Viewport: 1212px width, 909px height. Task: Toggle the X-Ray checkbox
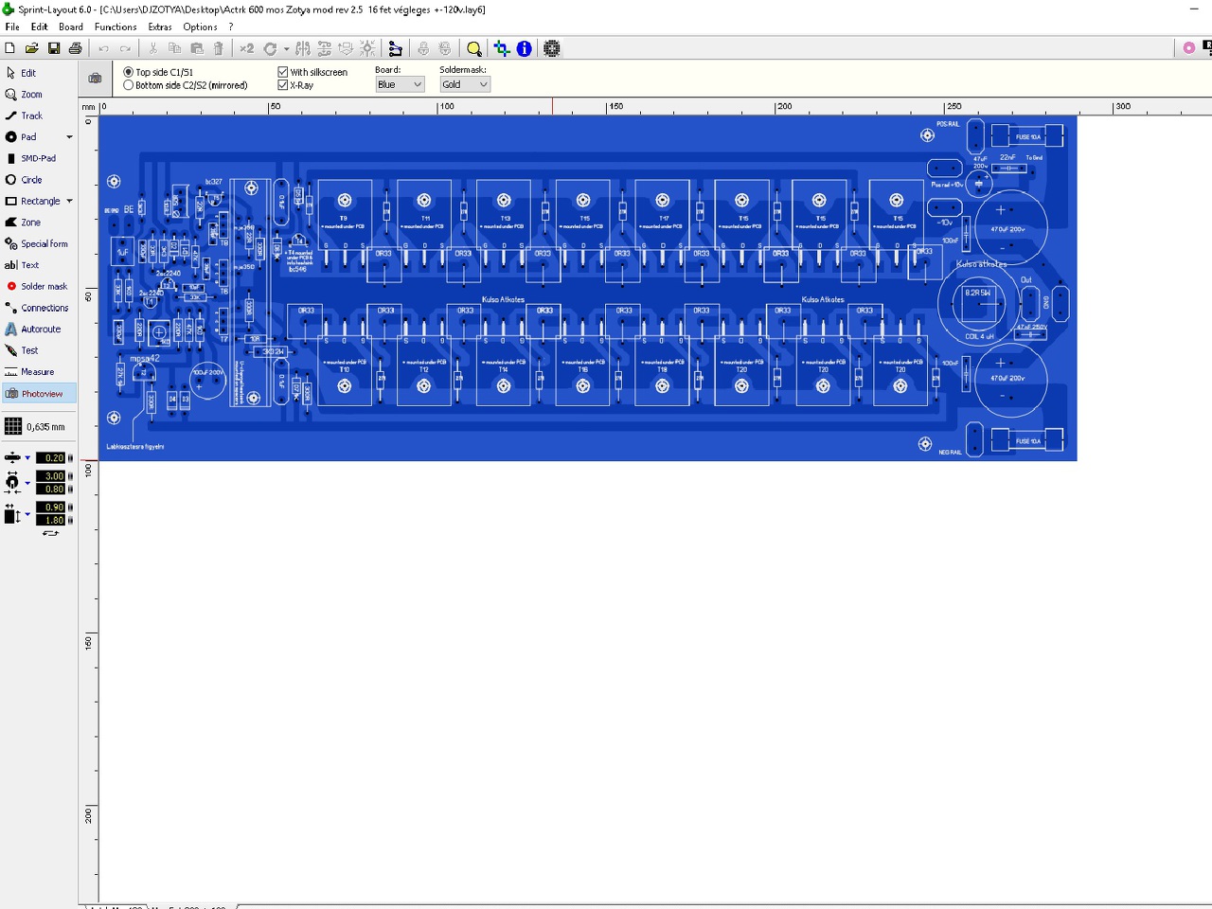point(283,85)
